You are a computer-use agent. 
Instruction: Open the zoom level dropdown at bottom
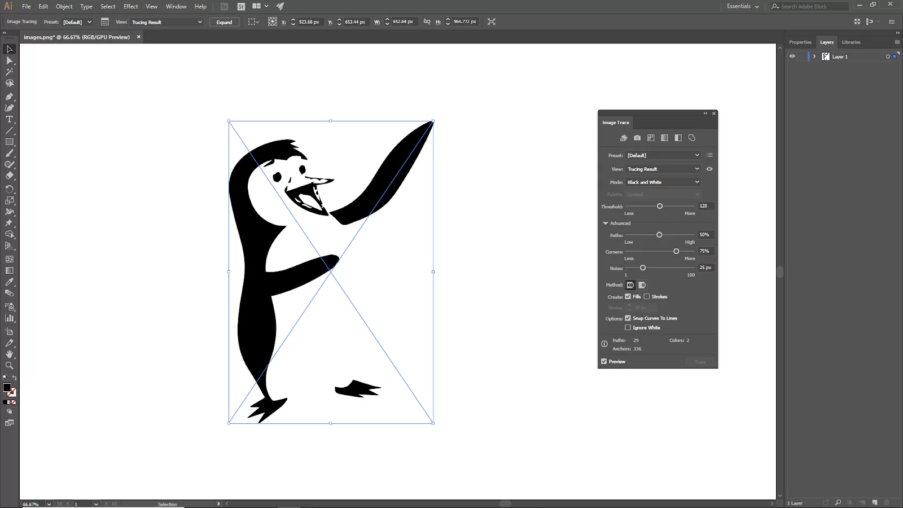[x=49, y=504]
